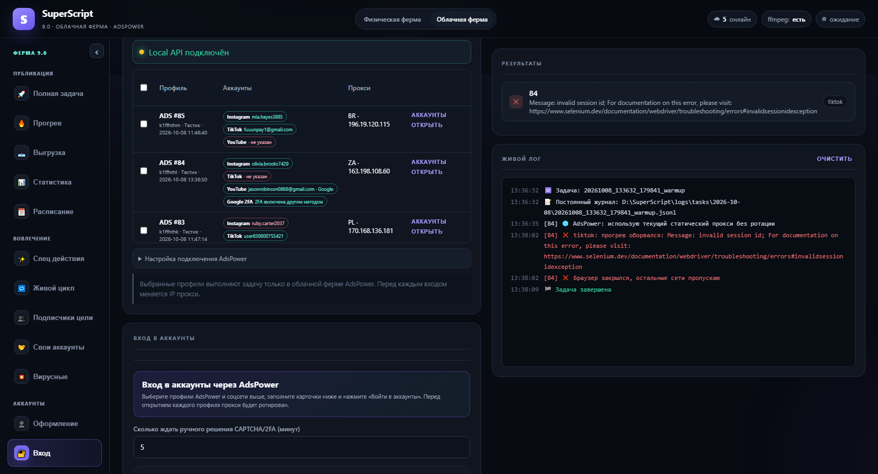The width and height of the screenshot is (878, 474).
Task: Open the Полная задача rocket icon
Action: (22, 94)
